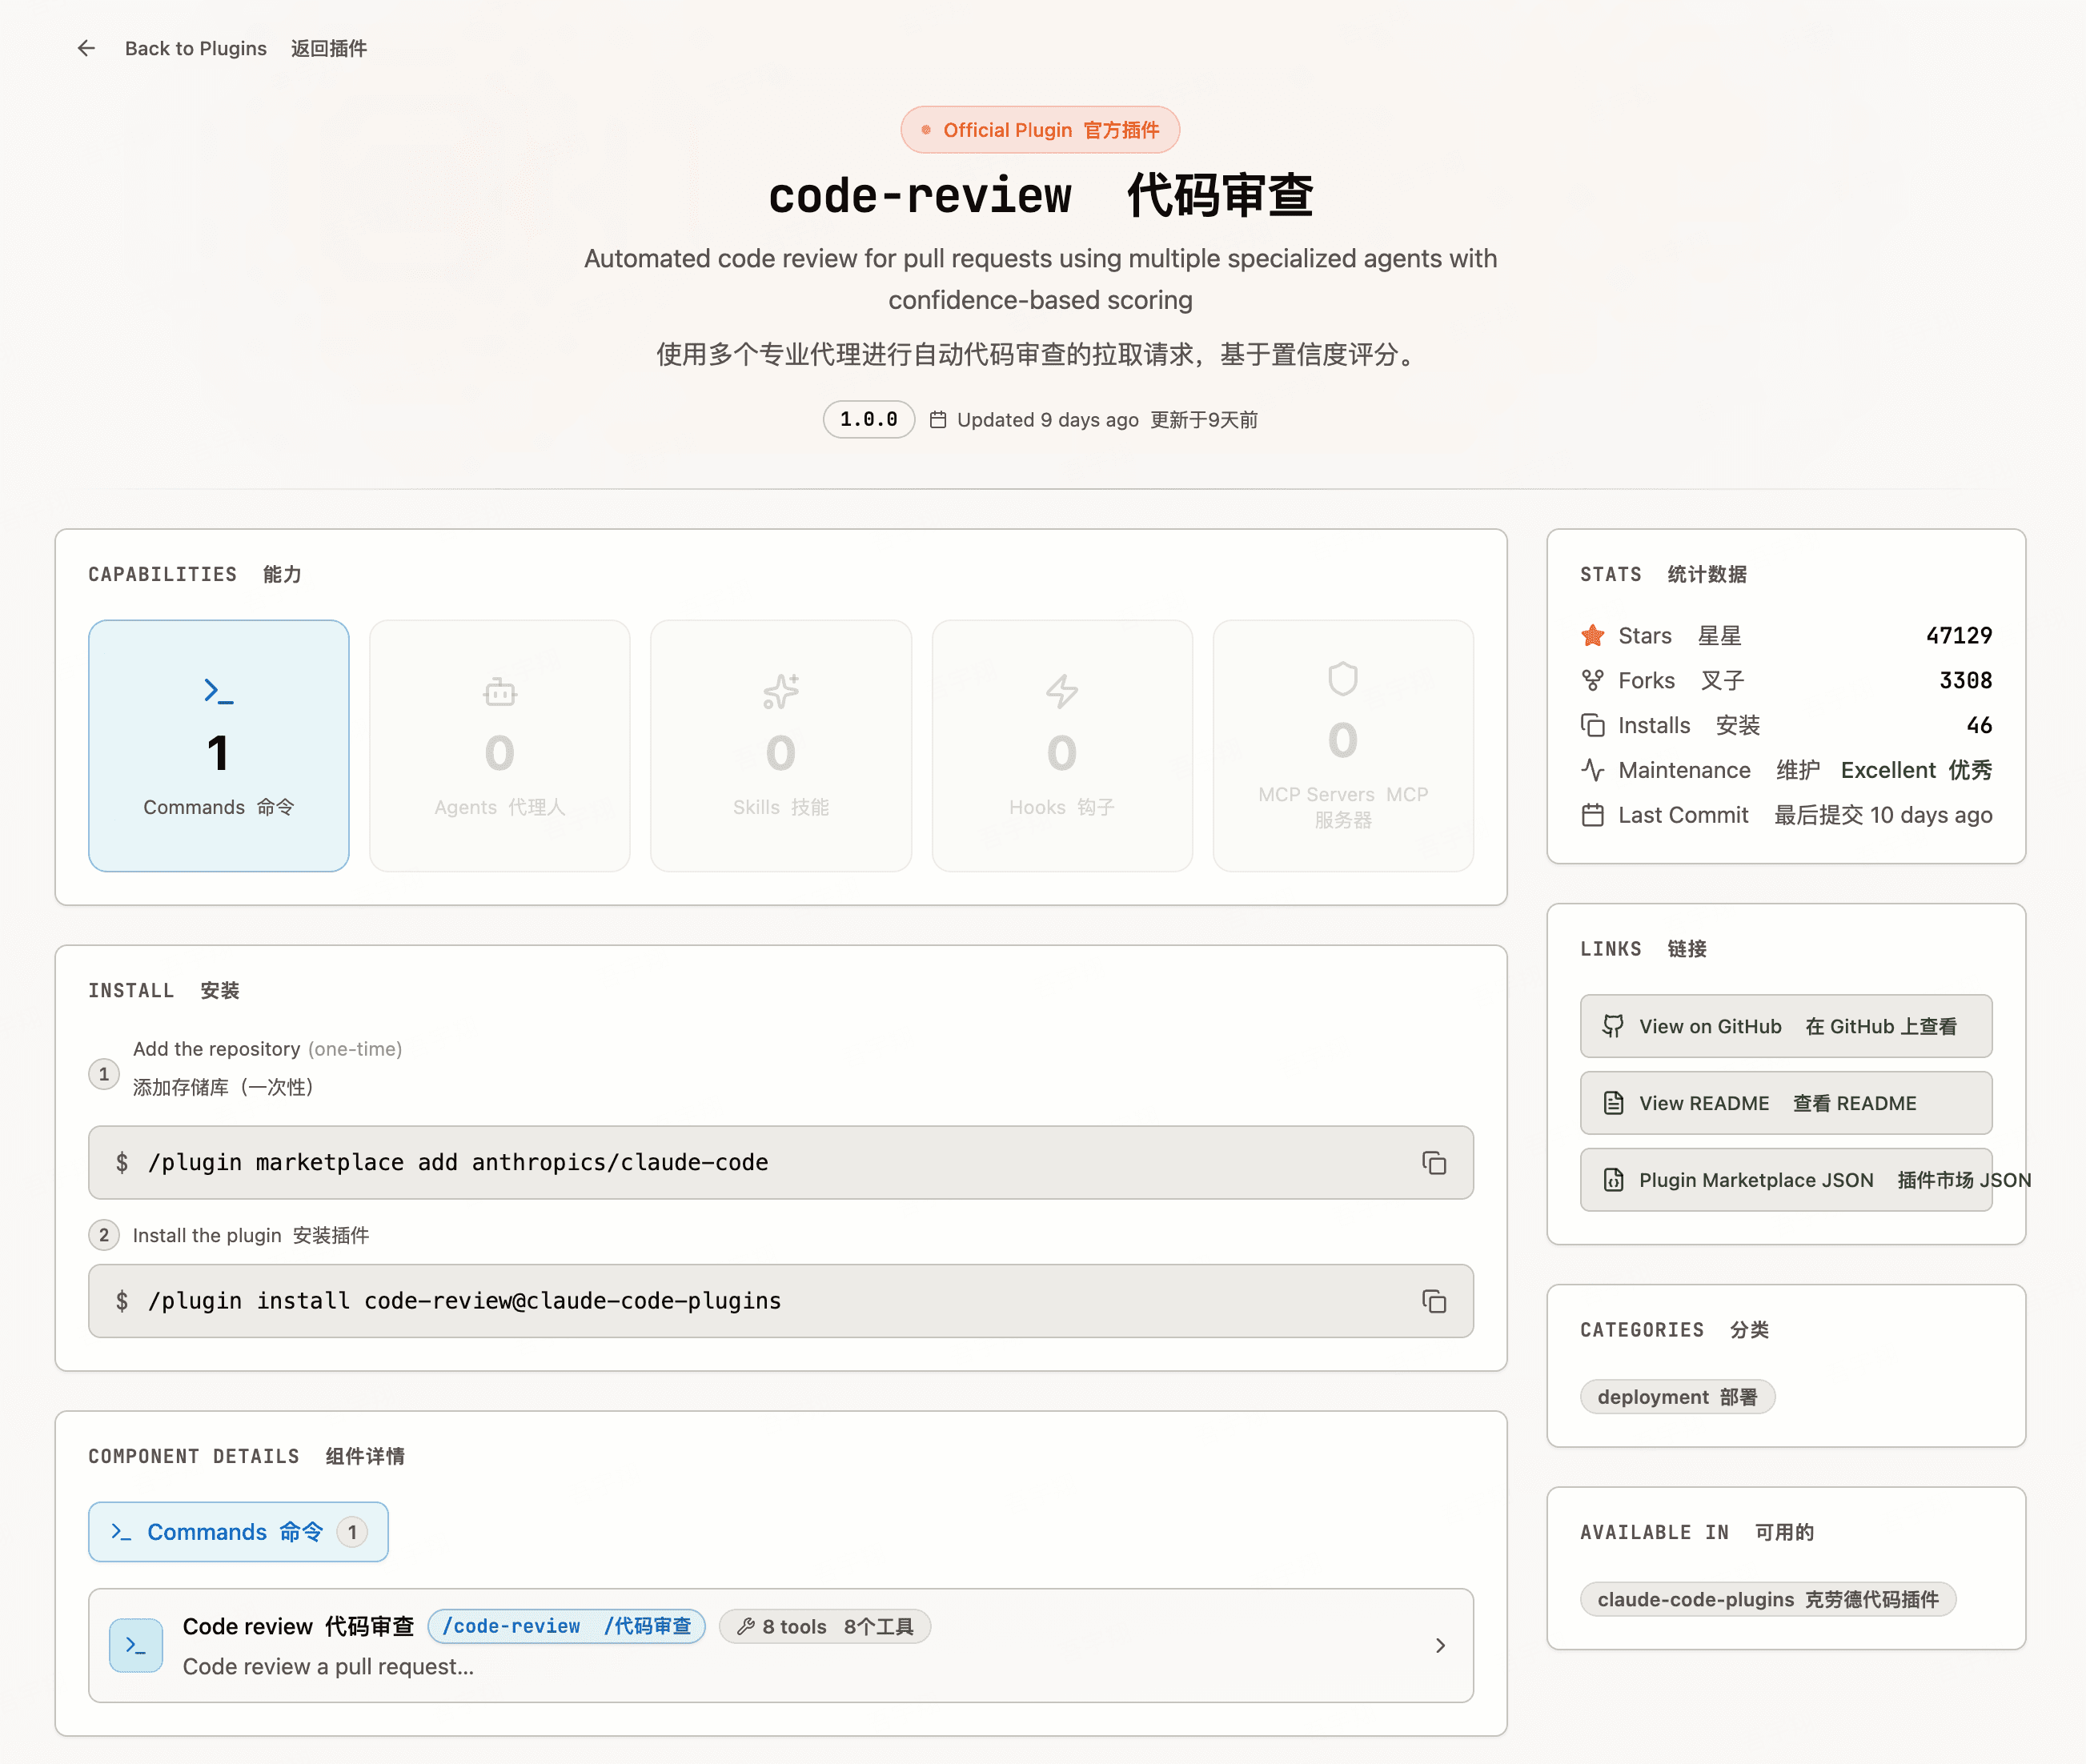Click the Agents robot icon card
Screen dimensions: 2086x1764
click(499, 745)
